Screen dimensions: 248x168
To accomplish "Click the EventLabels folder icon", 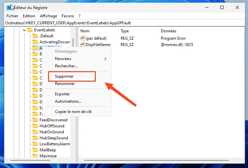I will tap(30, 30).
